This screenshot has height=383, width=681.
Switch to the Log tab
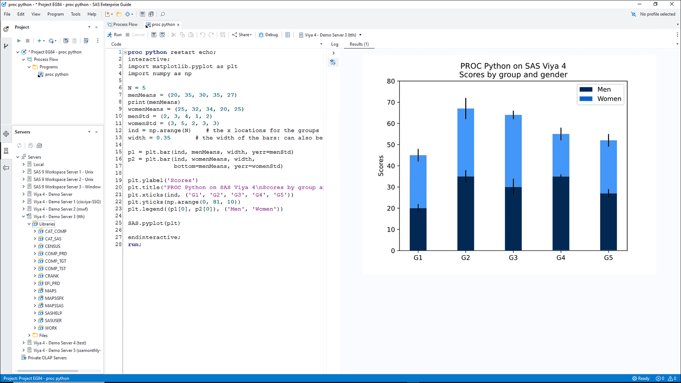tap(335, 44)
